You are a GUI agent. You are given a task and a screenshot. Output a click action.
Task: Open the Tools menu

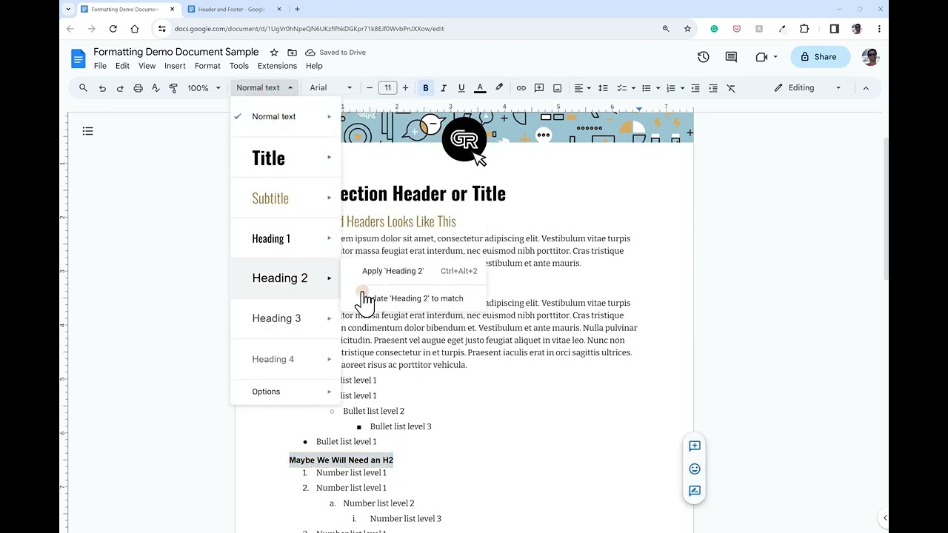click(x=239, y=66)
